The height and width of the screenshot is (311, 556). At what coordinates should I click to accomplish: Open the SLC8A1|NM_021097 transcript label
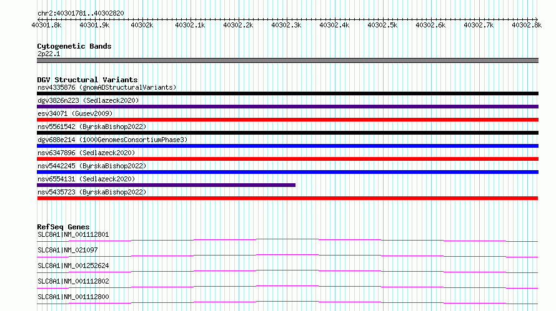pyautogui.click(x=67, y=250)
